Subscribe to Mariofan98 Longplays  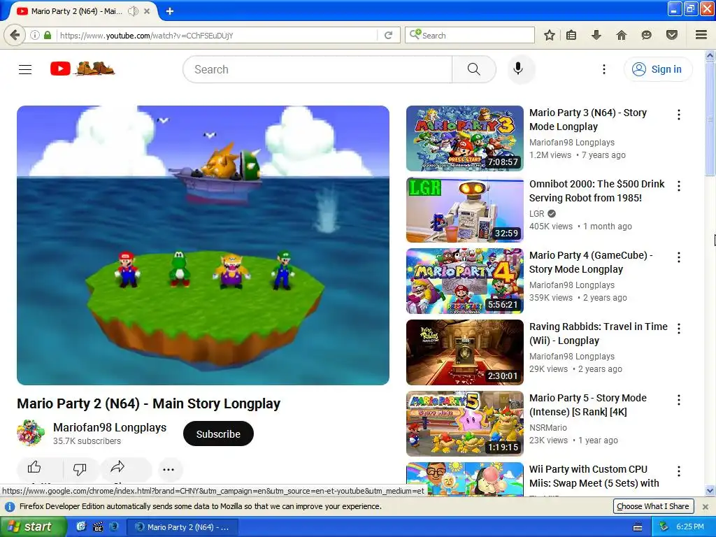[218, 434]
